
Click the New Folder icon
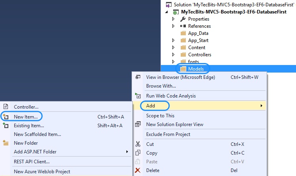click(6, 143)
